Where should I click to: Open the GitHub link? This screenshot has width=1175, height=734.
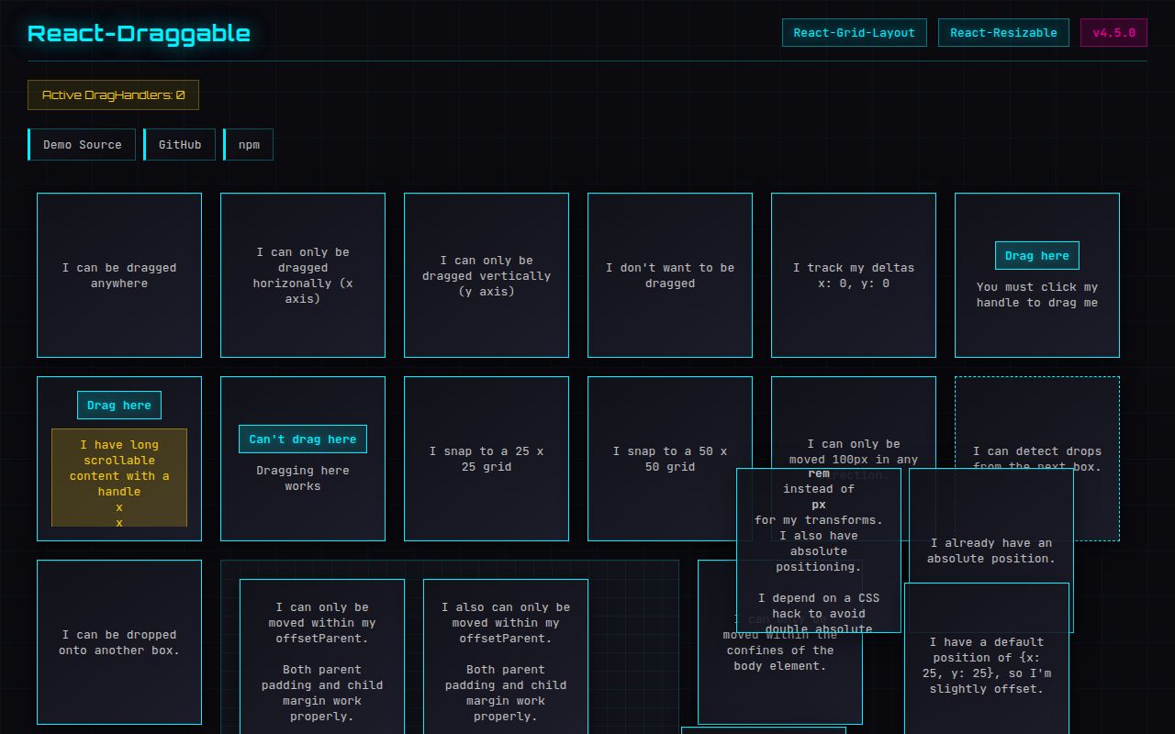(x=179, y=145)
